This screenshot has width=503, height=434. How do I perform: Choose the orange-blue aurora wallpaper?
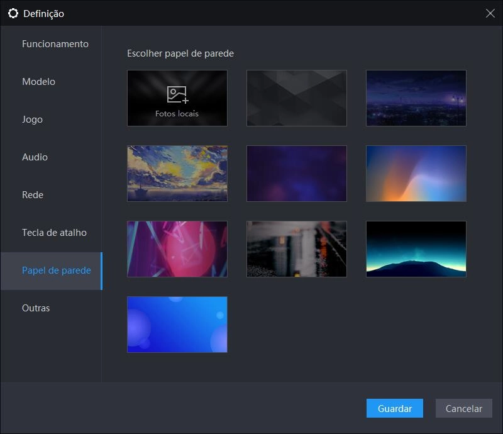[x=416, y=174]
